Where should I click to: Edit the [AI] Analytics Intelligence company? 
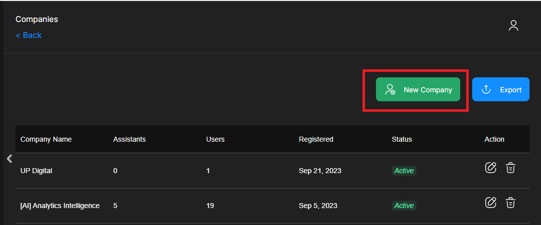coord(491,202)
